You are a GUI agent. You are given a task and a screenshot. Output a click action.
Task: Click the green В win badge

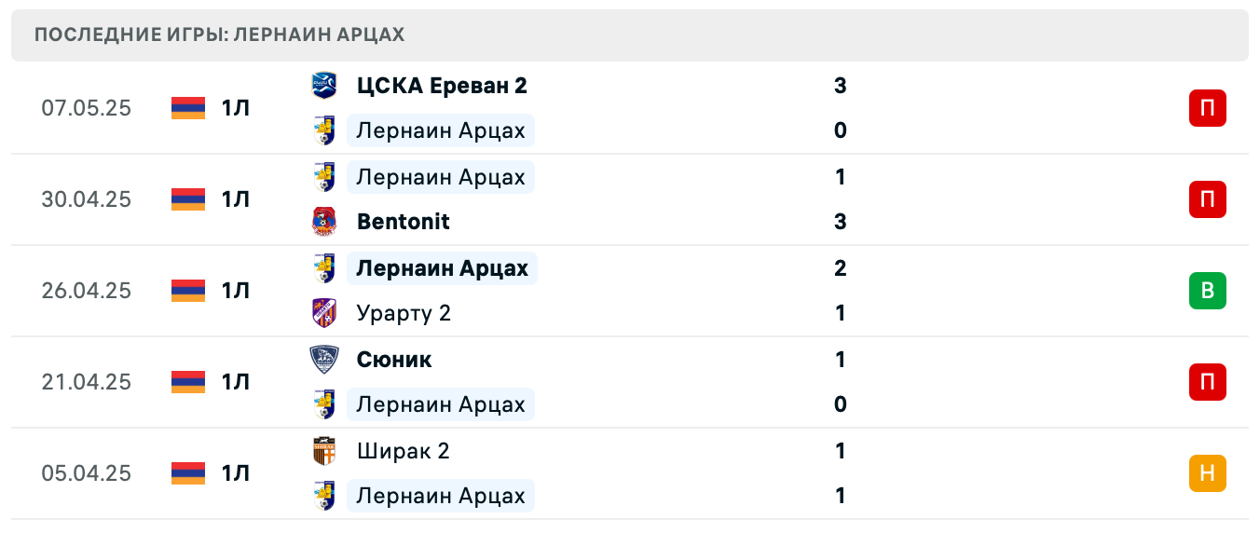pyautogui.click(x=1207, y=291)
